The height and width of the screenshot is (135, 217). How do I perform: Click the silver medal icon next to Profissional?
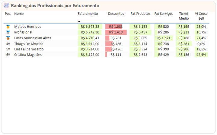(x=8, y=32)
